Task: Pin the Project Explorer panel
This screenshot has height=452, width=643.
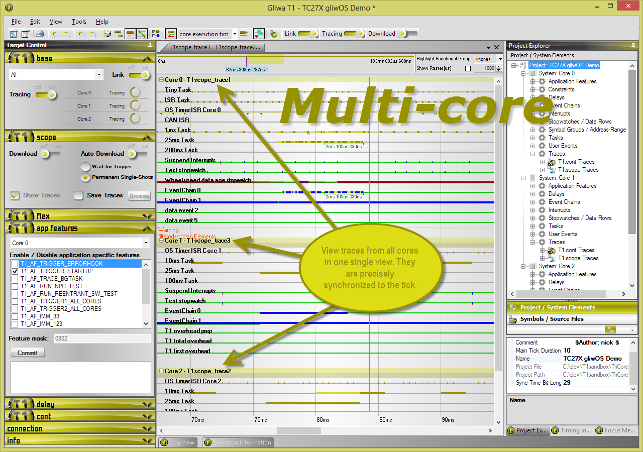Action: click(633, 46)
